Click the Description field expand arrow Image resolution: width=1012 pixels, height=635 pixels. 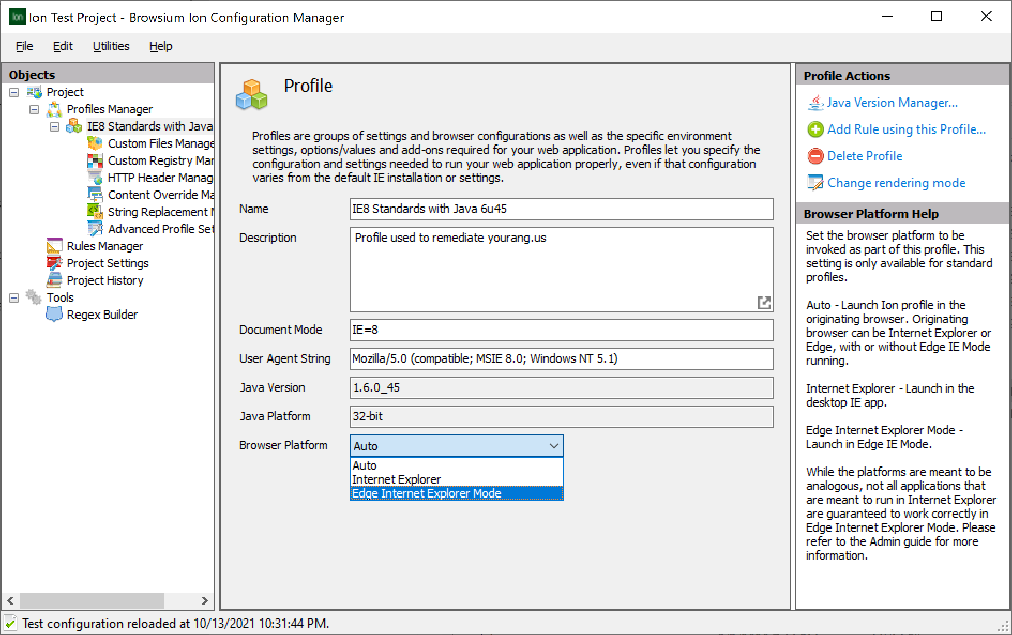point(764,302)
